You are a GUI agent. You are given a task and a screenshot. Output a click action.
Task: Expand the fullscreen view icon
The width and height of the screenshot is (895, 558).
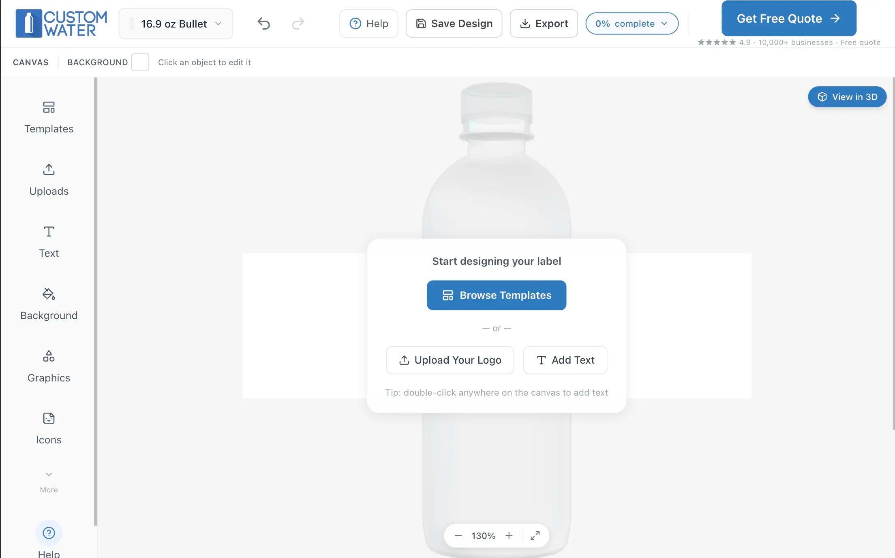[535, 535]
